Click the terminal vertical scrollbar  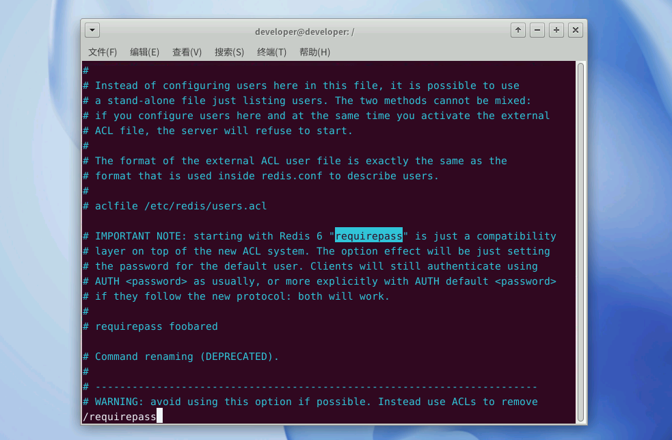point(580,240)
